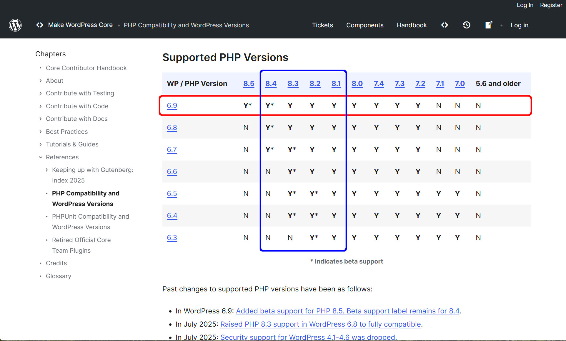The height and width of the screenshot is (341, 566).
Task: Expand the About chapter chevron
Action: pos(41,81)
